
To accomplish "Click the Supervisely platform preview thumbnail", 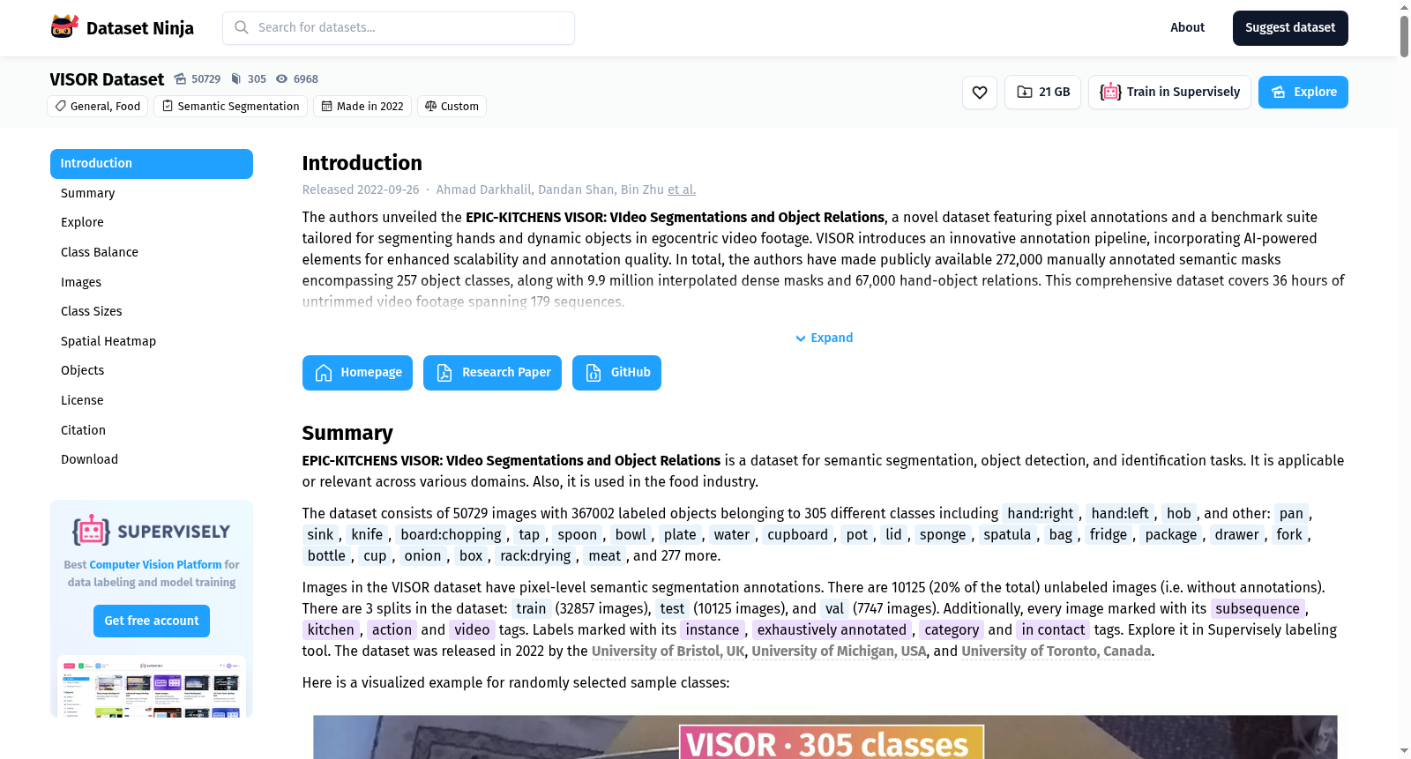I will [x=152, y=686].
